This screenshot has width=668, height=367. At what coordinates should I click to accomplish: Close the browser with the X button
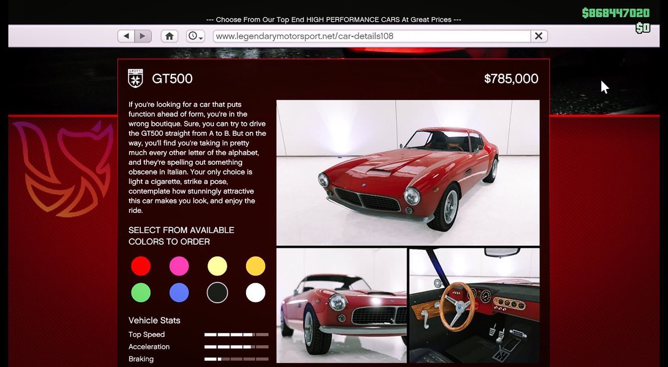(538, 36)
